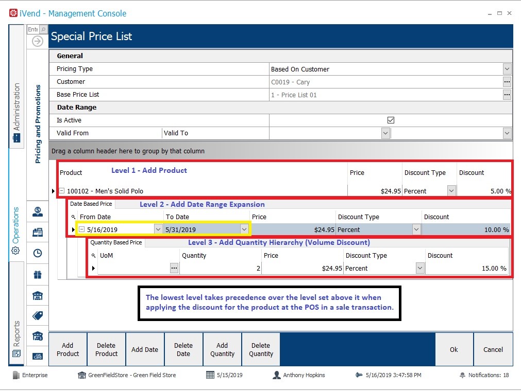Open Discount Type dropdown for Men's Solid Polo
The height and width of the screenshot is (391, 521).
[451, 191]
